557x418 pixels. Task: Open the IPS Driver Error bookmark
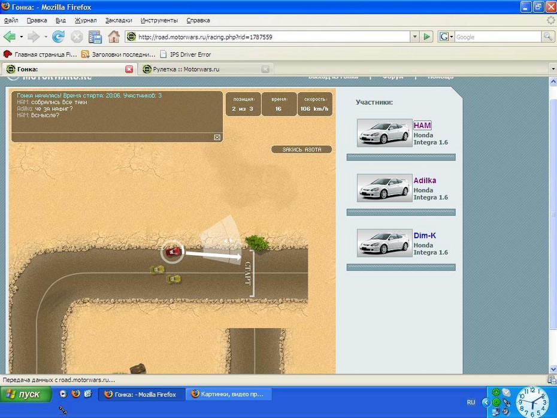point(186,54)
